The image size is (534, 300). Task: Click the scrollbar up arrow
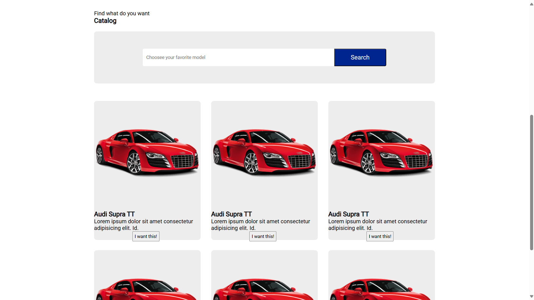531,4
